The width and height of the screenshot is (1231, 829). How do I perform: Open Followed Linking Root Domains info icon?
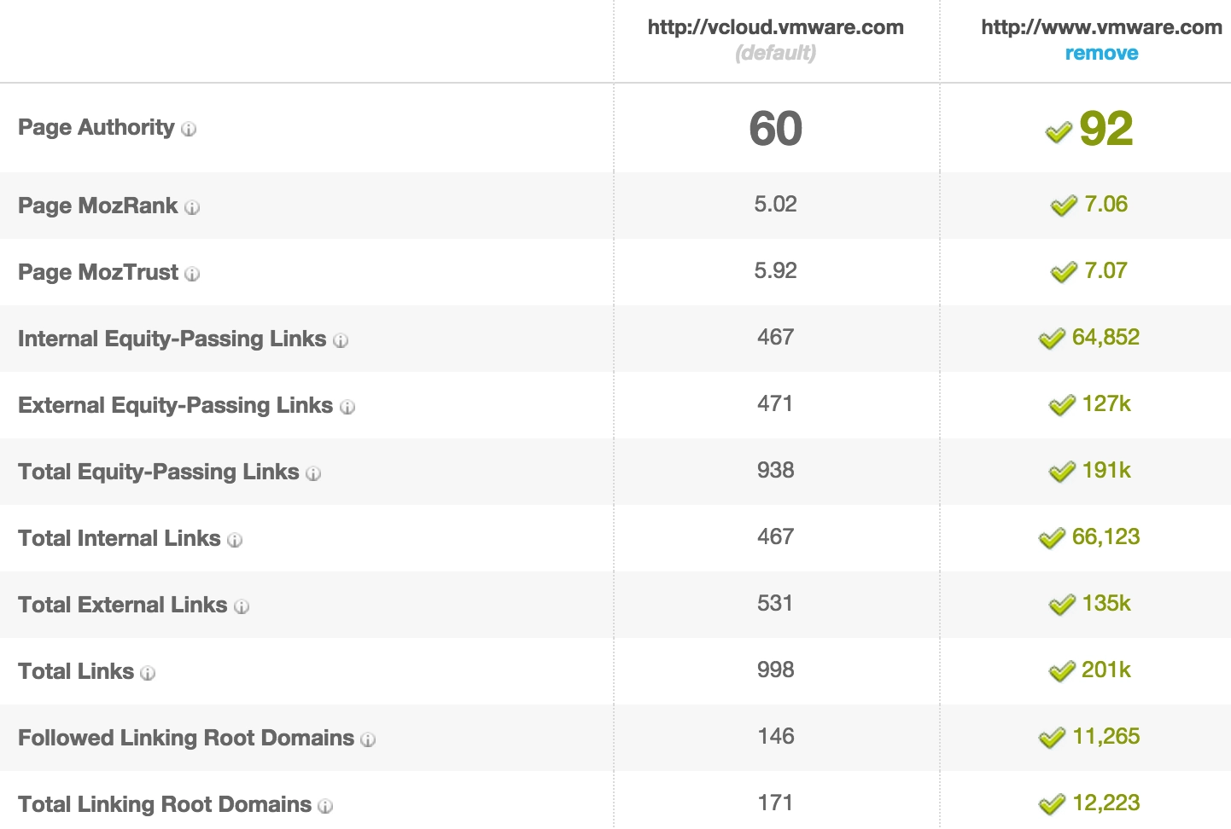(x=368, y=739)
